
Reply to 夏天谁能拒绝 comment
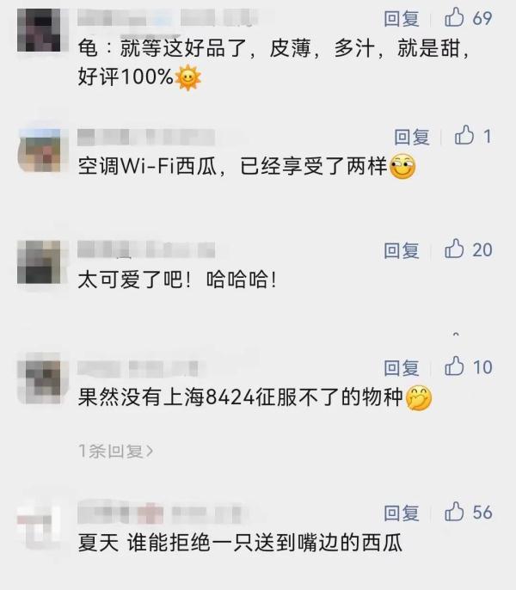[x=402, y=513]
